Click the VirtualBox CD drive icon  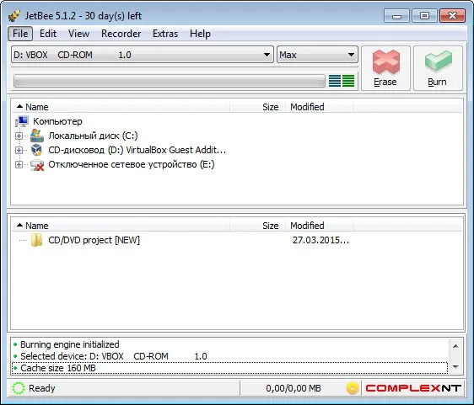point(37,150)
